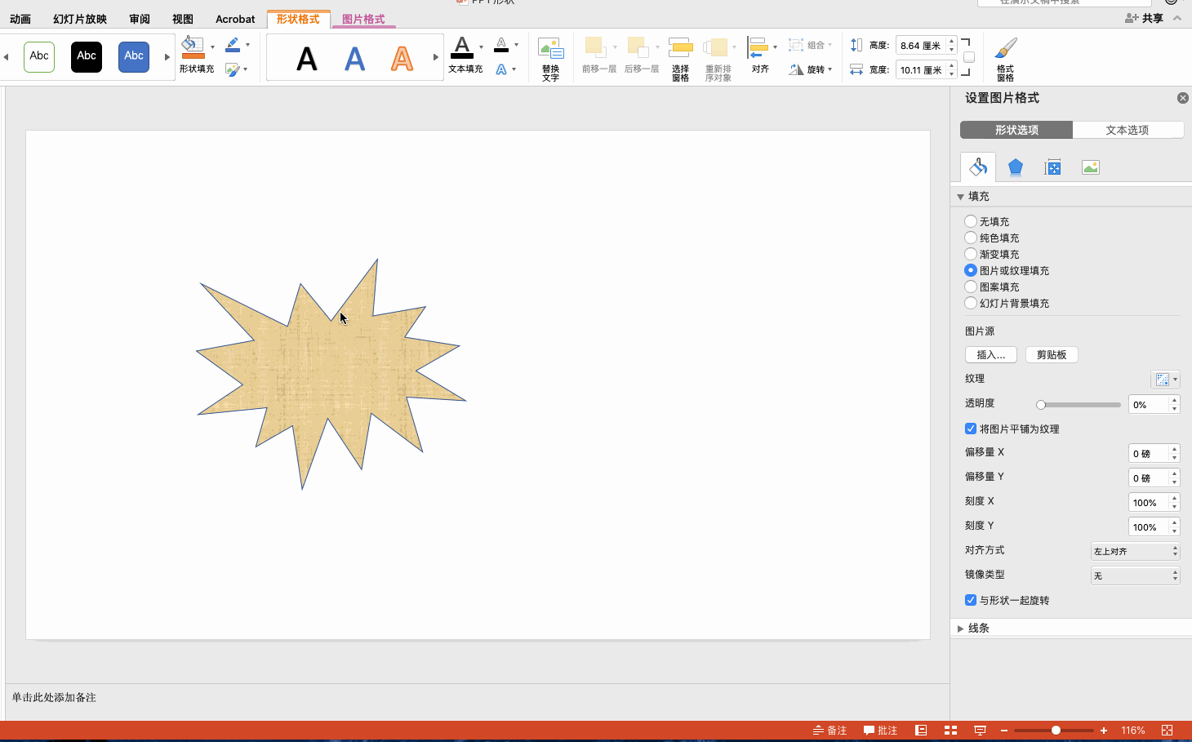Image resolution: width=1192 pixels, height=742 pixels.
Task: Select the pentagon effects icon in format panel
Action: click(x=1015, y=167)
